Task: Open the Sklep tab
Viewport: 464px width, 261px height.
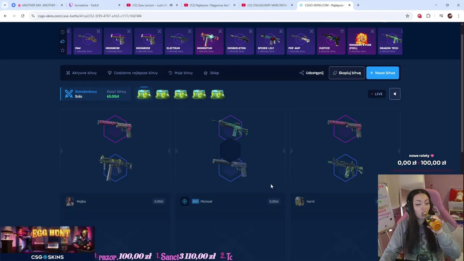Action: coord(211,73)
